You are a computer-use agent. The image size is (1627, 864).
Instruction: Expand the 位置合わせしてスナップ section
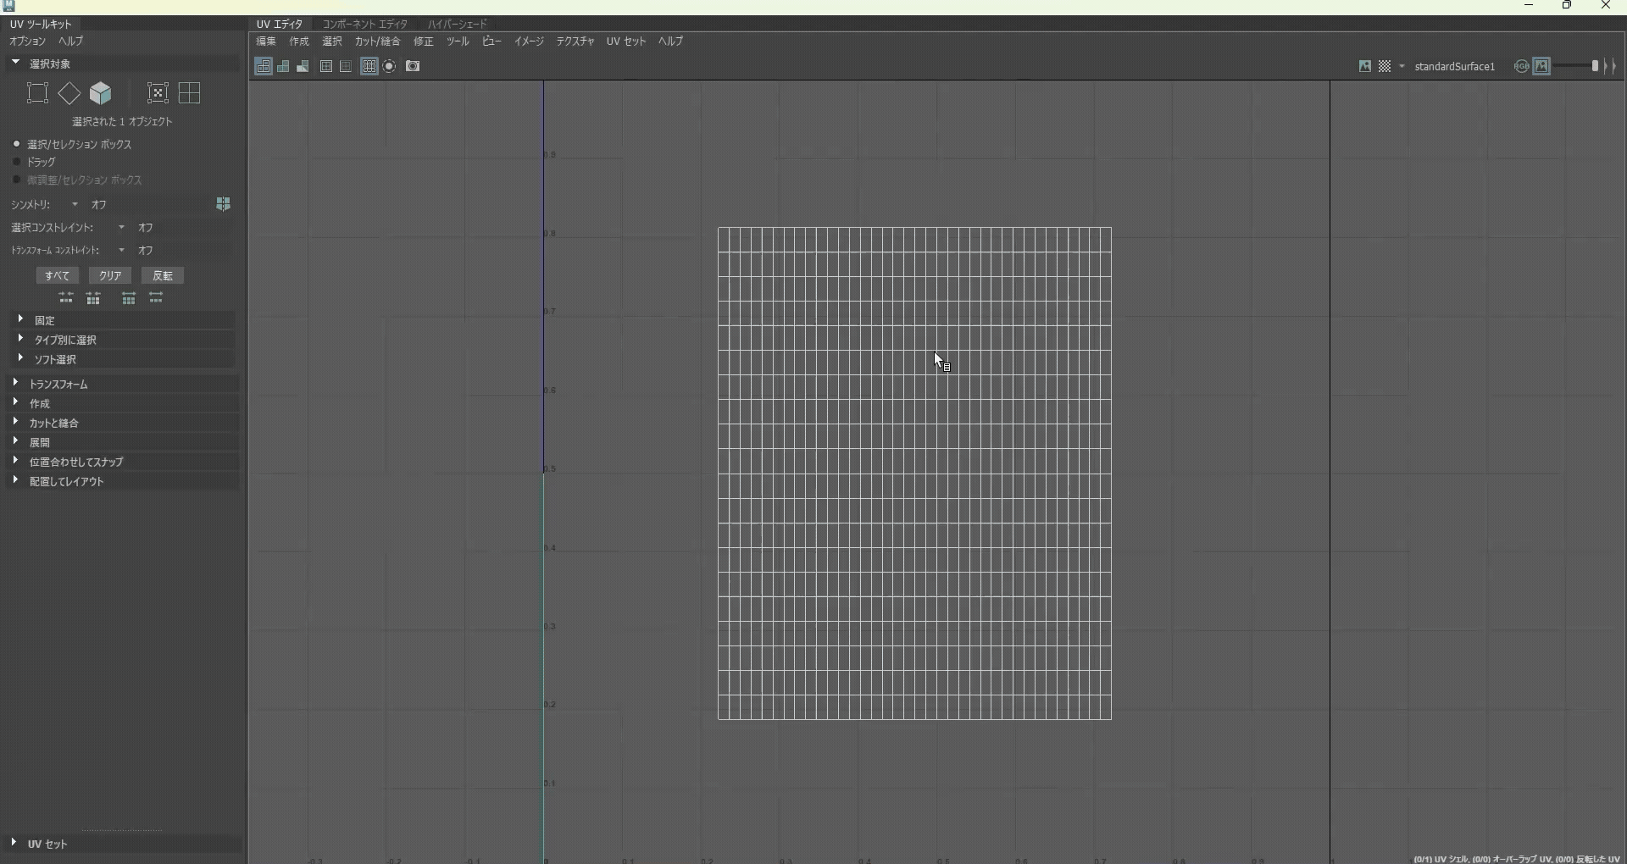(123, 462)
